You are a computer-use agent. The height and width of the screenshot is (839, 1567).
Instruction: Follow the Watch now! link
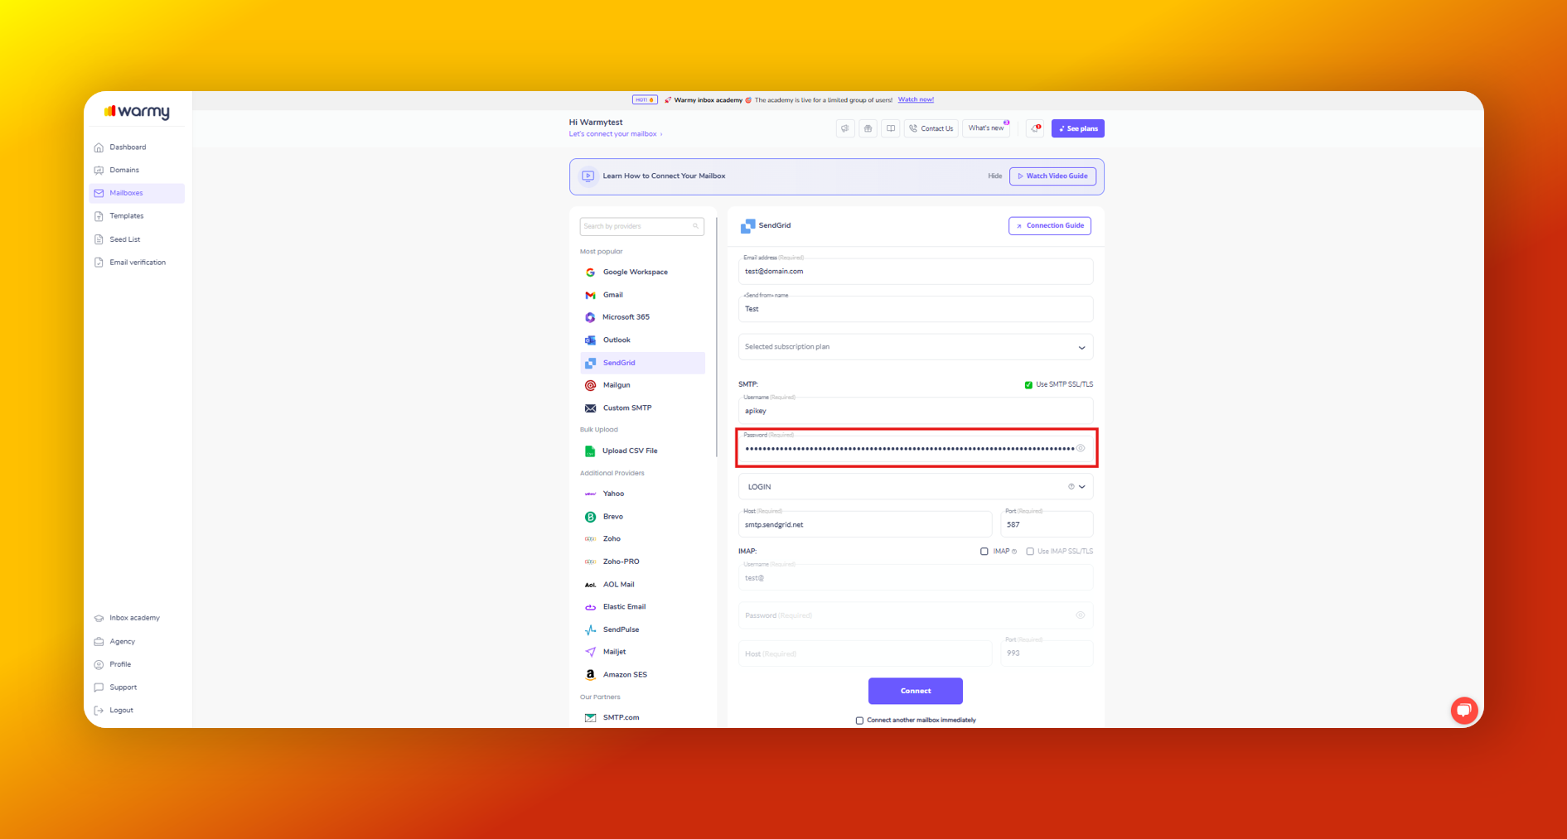[x=916, y=100]
